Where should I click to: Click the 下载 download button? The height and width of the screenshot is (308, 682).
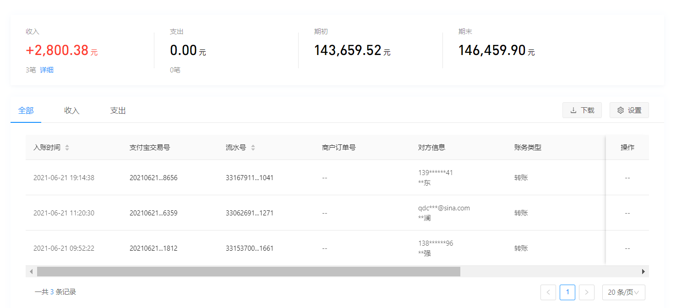click(582, 110)
